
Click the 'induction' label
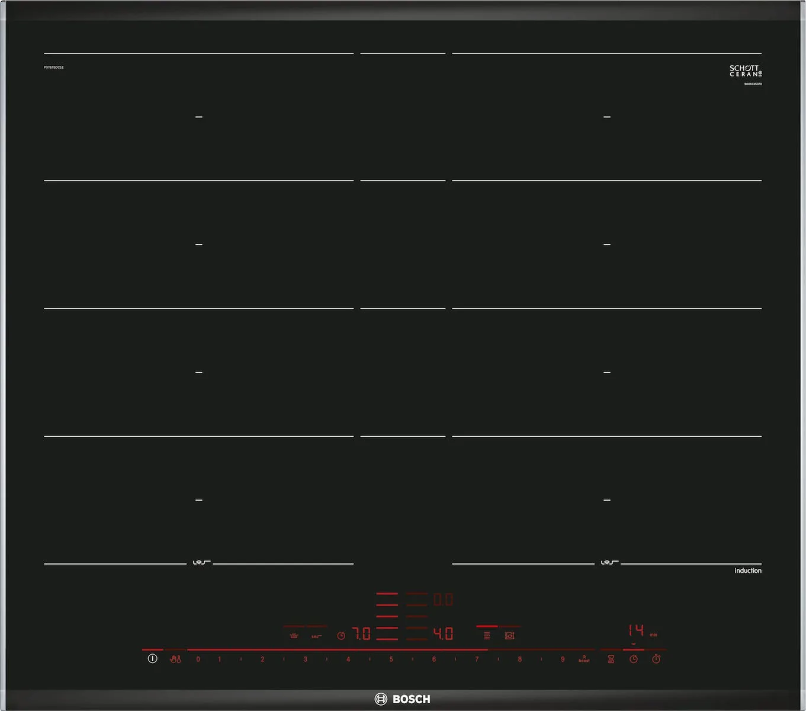tap(748, 571)
